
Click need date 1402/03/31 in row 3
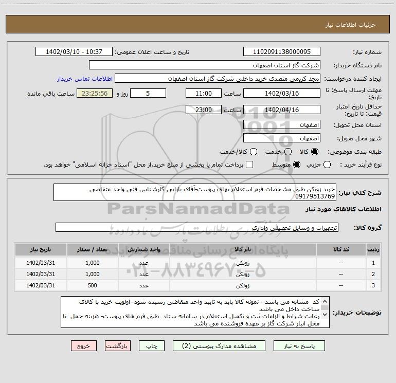(41, 285)
